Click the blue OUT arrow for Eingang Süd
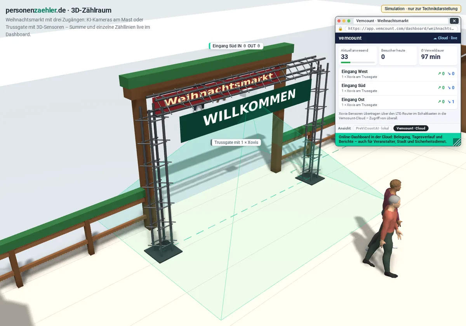Screen dimensions: 466x326 (451, 88)
